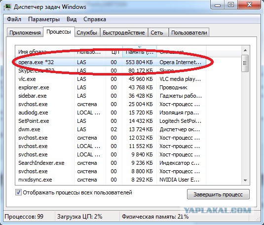Select the Процессы tab

[x=59, y=32]
